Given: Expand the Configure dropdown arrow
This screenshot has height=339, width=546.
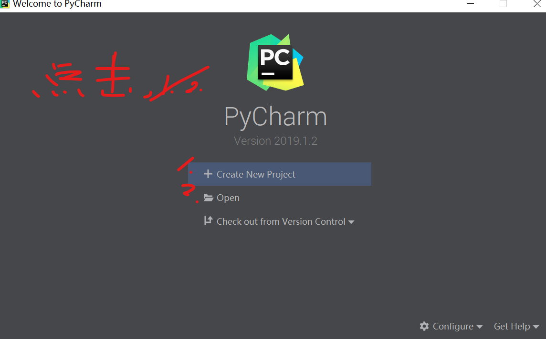Looking at the screenshot, I should point(480,327).
